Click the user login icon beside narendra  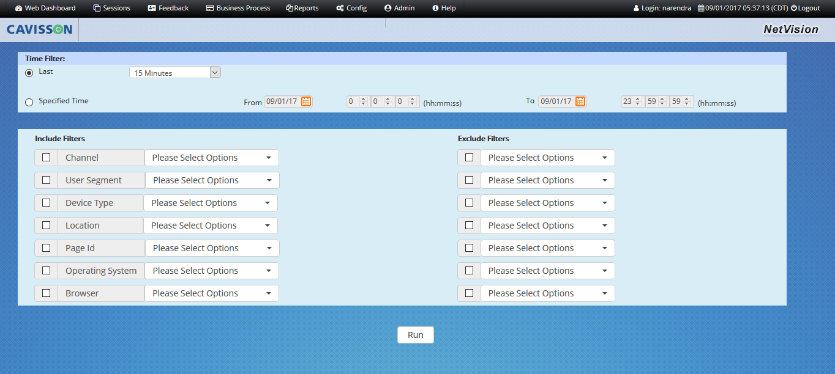pyautogui.click(x=637, y=8)
